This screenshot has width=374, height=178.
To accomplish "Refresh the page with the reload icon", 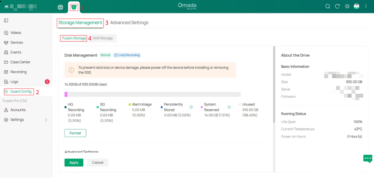I will pos(337,6).
